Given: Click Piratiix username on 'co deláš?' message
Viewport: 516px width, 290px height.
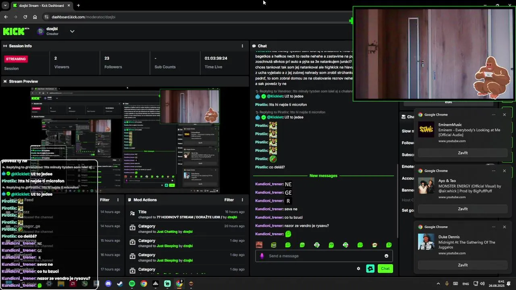Looking at the screenshot, I should [x=261, y=167].
